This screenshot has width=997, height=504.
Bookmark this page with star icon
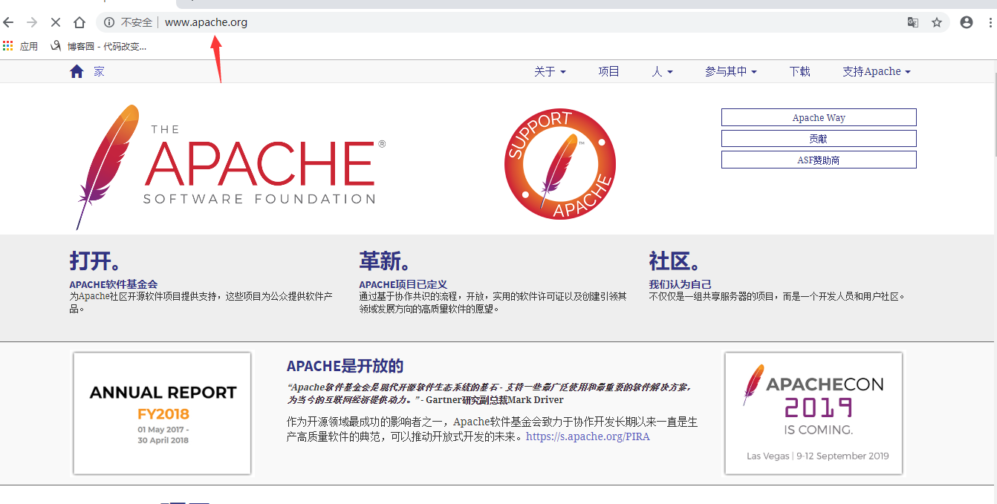click(937, 22)
